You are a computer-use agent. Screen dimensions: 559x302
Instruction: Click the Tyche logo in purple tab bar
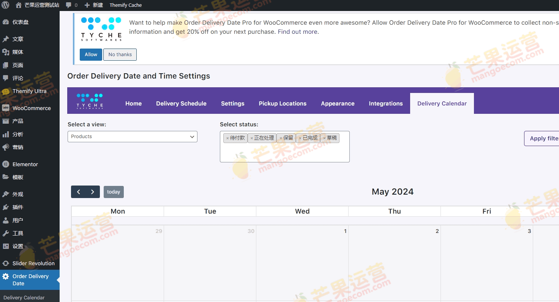(x=90, y=101)
